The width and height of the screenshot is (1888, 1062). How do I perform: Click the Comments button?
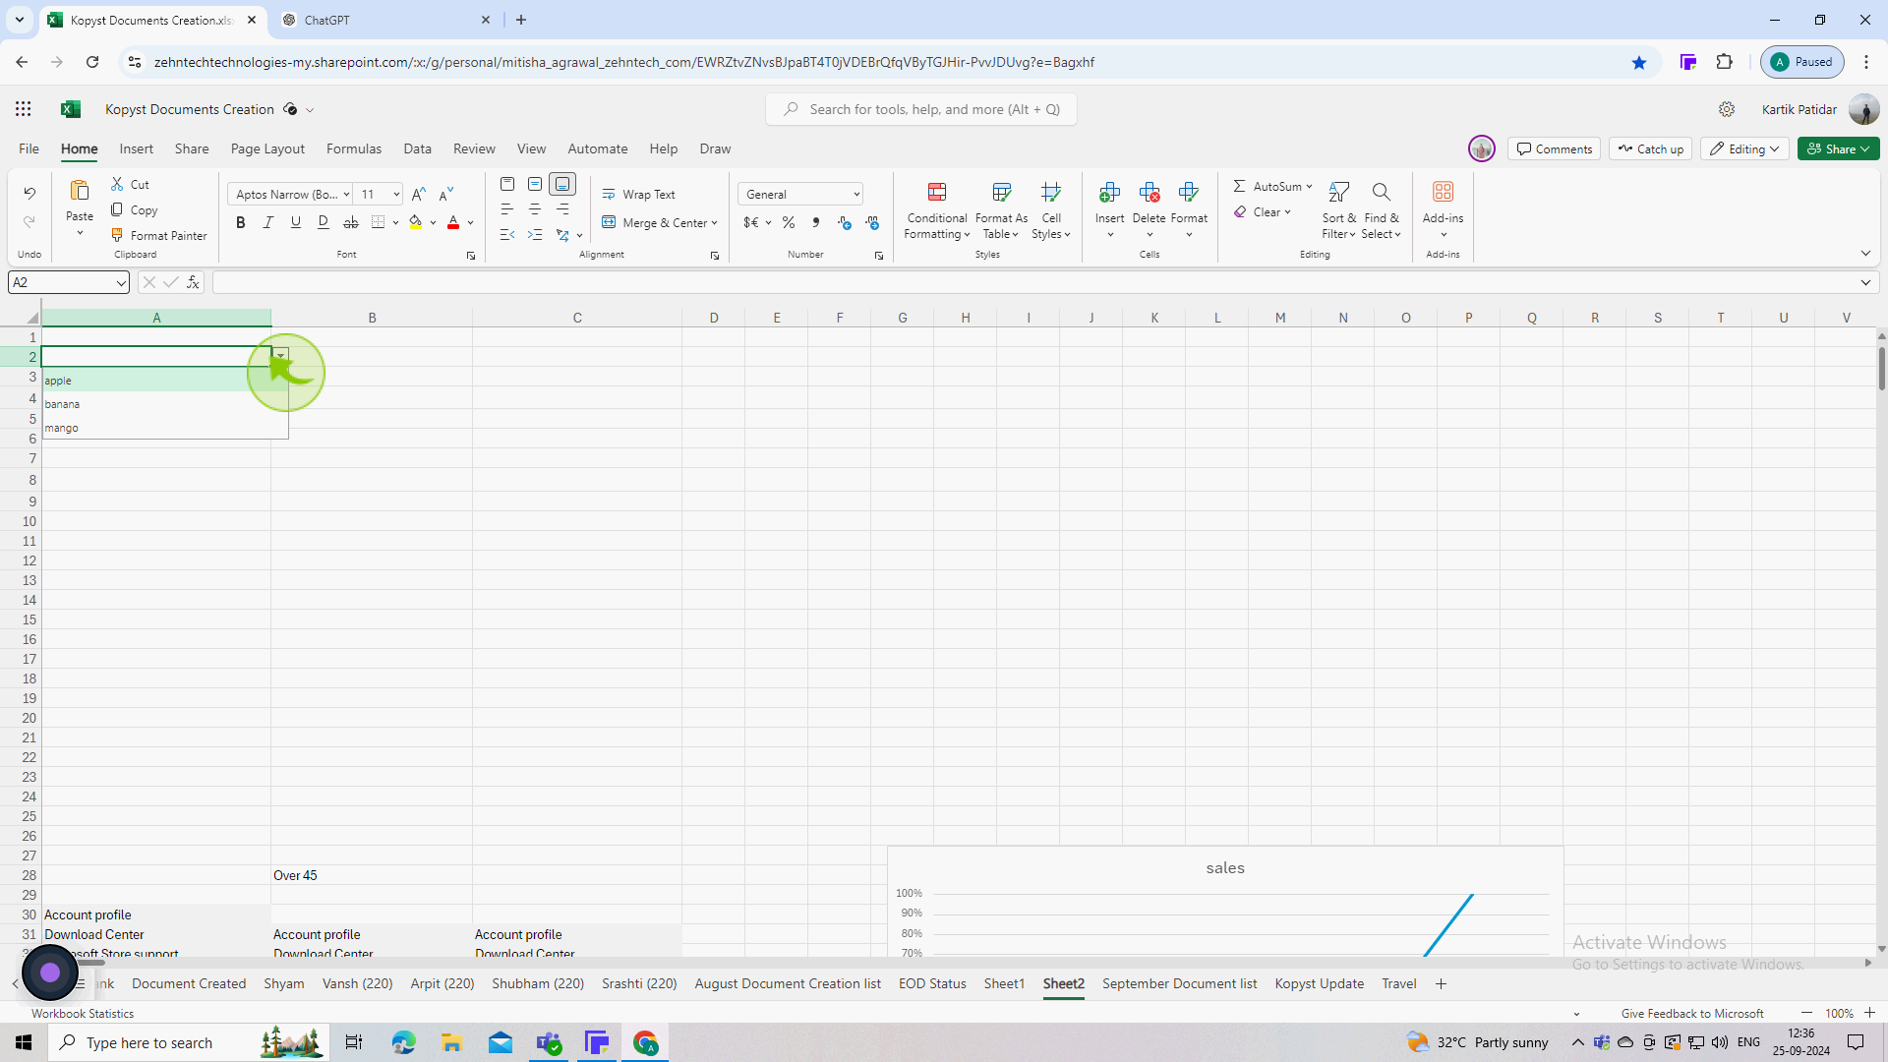pyautogui.click(x=1554, y=149)
